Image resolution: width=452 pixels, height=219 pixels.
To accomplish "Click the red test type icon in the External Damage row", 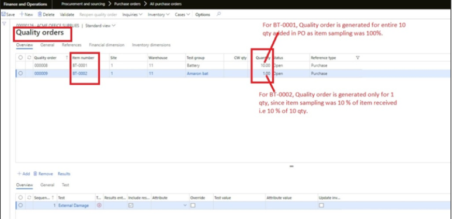I will pyautogui.click(x=99, y=206).
